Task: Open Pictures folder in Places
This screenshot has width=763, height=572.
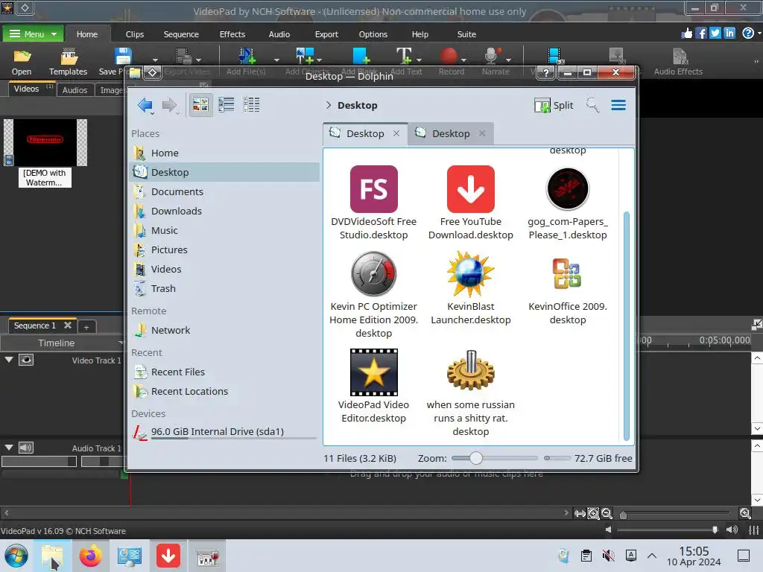Action: tap(225, 250)
